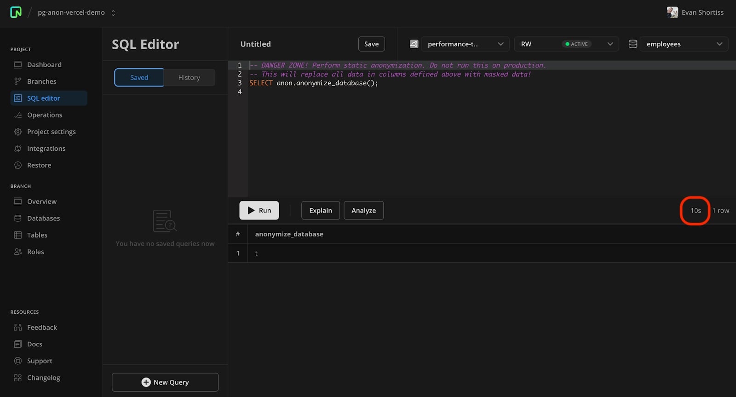This screenshot has height=397, width=736.
Task: Click the Restore clock icon
Action: coord(18,165)
